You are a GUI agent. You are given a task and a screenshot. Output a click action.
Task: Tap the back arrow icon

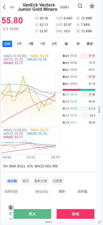click(x=4, y=7)
